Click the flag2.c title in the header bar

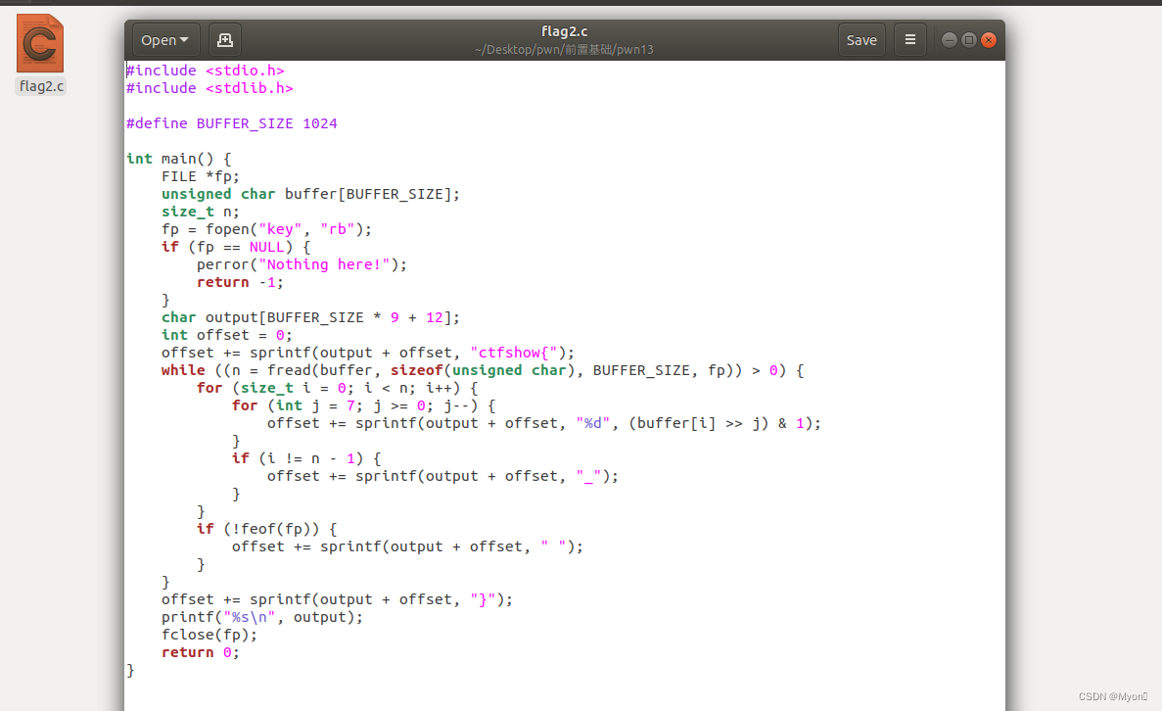[564, 30]
